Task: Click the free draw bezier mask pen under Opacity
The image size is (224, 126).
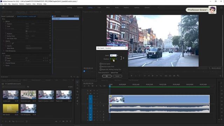Action: 13,43
